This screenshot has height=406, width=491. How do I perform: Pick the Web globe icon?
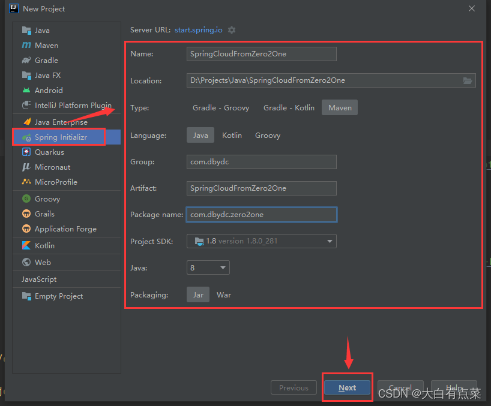click(26, 262)
